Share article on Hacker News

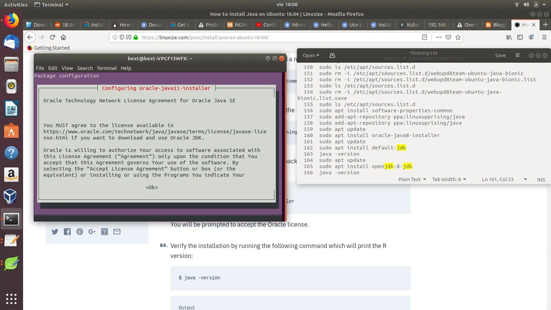[x=105, y=232]
